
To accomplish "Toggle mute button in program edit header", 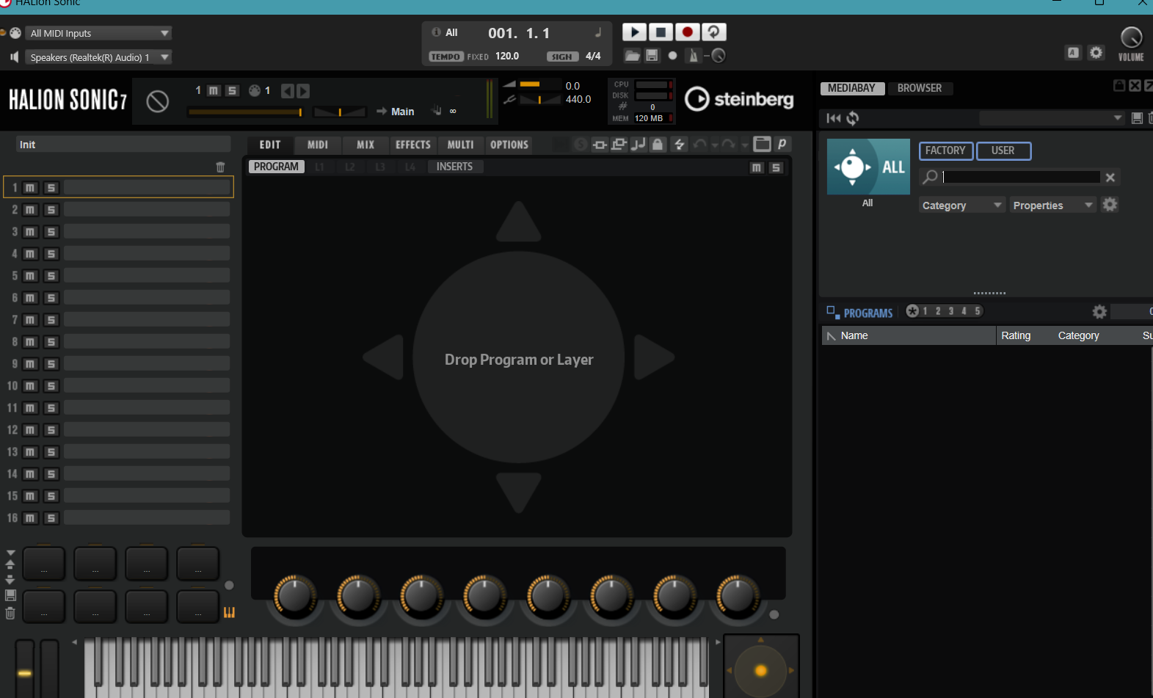I will tap(757, 168).
